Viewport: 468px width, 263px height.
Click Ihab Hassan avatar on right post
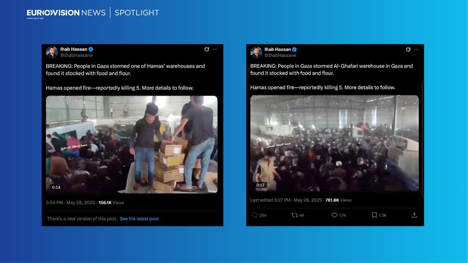[256, 52]
